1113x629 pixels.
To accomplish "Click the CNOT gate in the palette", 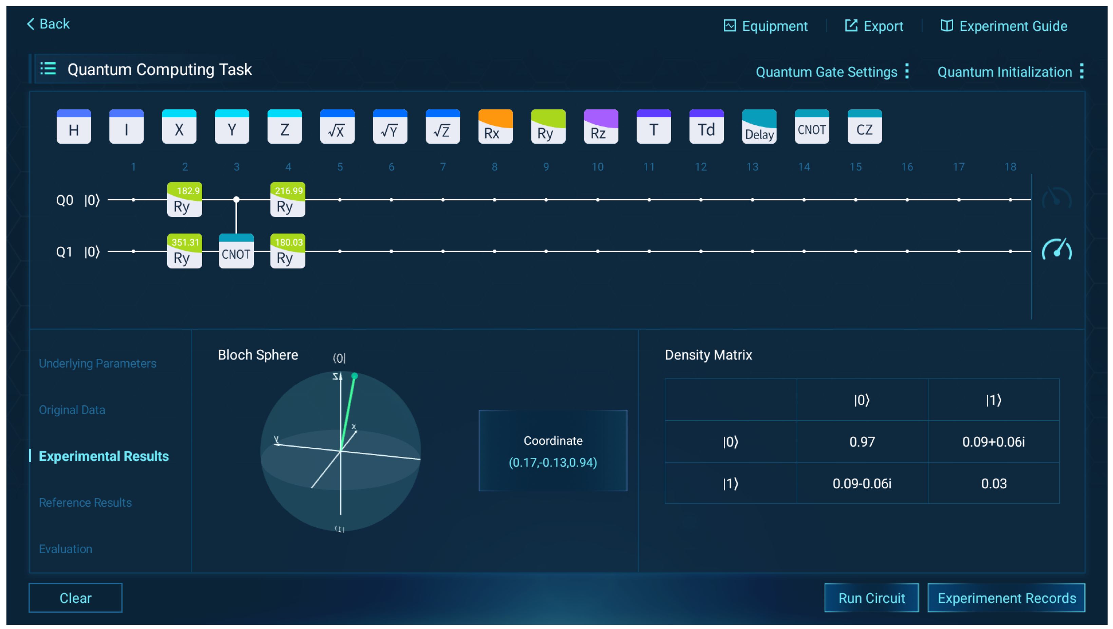I will pos(811,126).
